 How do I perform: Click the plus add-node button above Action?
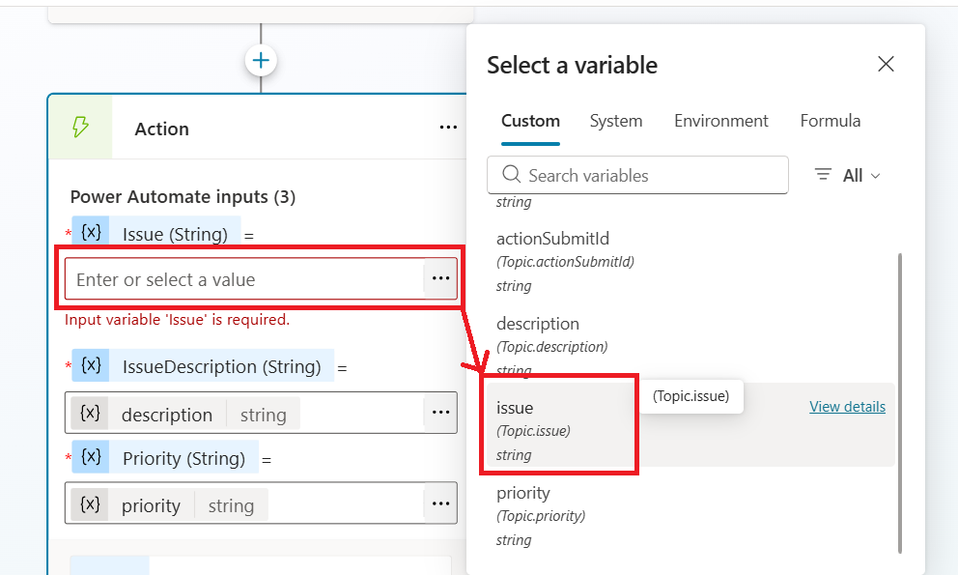tap(261, 61)
